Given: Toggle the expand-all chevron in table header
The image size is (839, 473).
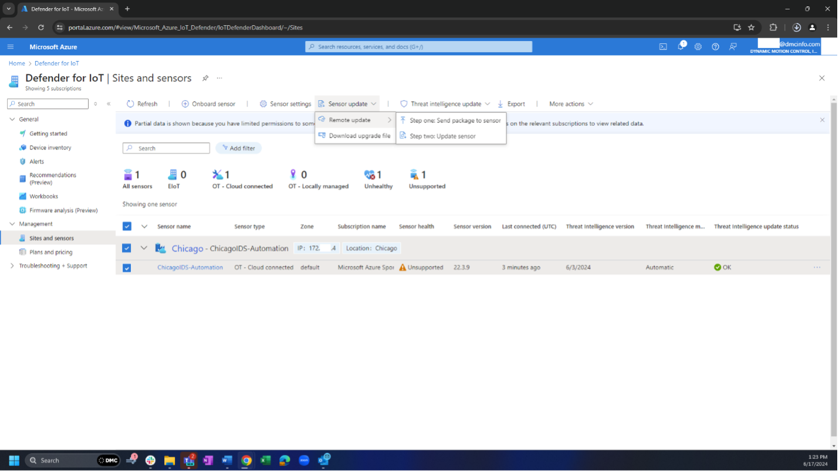Looking at the screenshot, I should [x=144, y=227].
